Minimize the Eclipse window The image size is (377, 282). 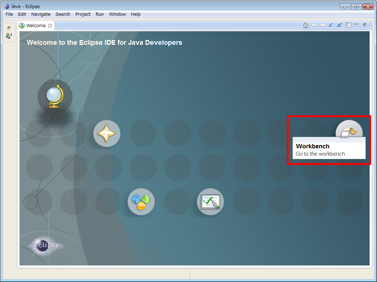345,7
